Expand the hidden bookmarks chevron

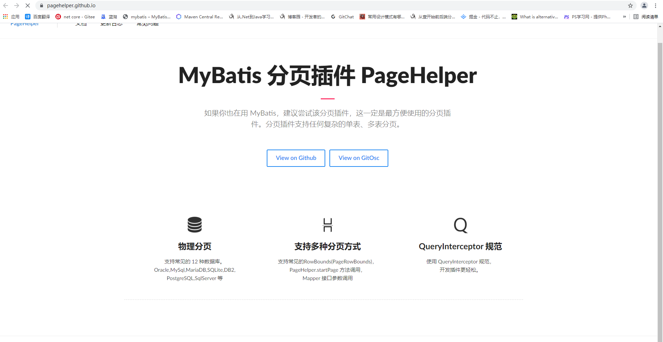(x=624, y=17)
